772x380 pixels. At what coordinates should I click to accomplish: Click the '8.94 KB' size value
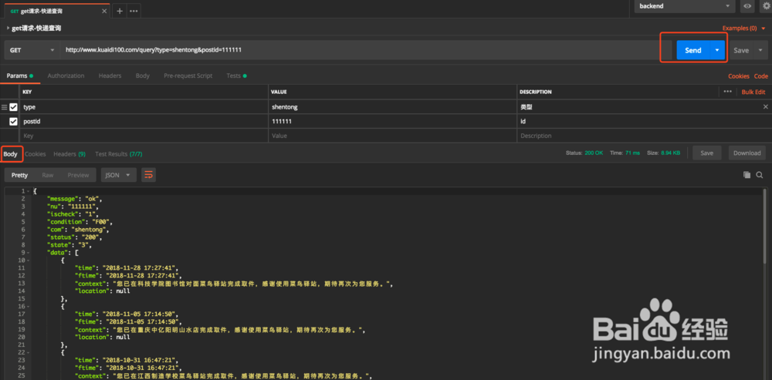coord(671,153)
